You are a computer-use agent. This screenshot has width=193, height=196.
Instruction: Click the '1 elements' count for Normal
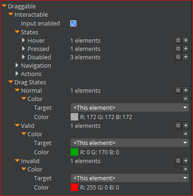pos(85,91)
